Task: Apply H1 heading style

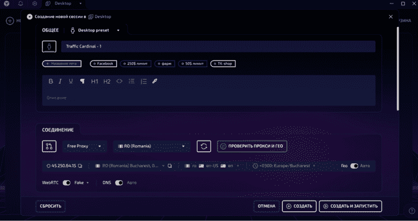Action: [x=94, y=82]
